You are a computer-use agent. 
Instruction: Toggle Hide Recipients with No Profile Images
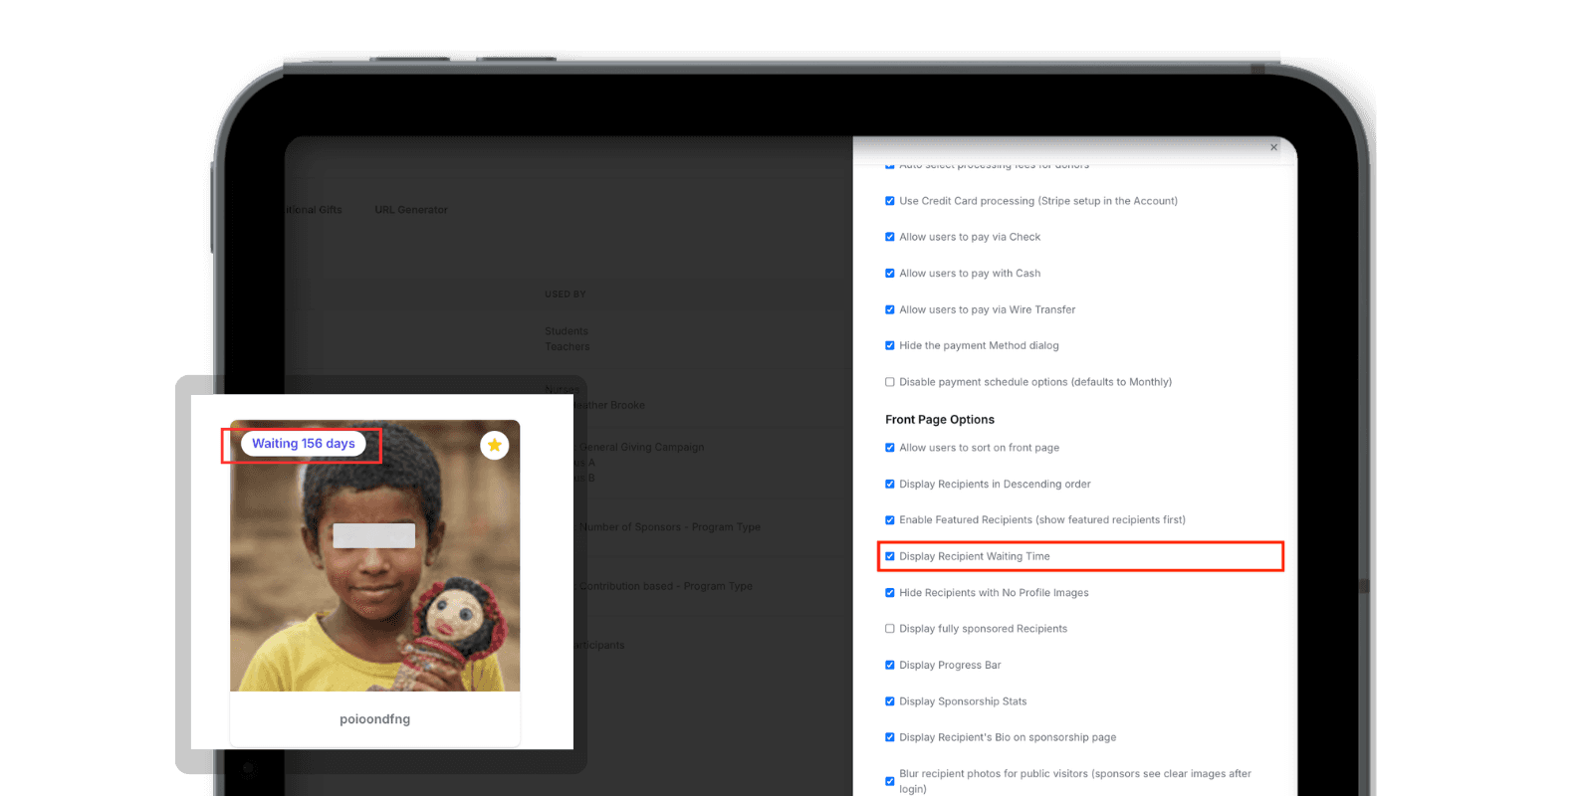pos(890,592)
